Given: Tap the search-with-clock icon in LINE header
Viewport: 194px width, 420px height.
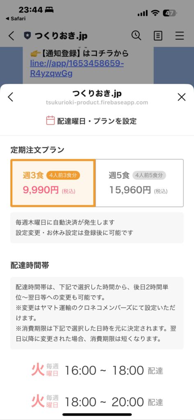Looking at the screenshot, I should coord(136,35).
